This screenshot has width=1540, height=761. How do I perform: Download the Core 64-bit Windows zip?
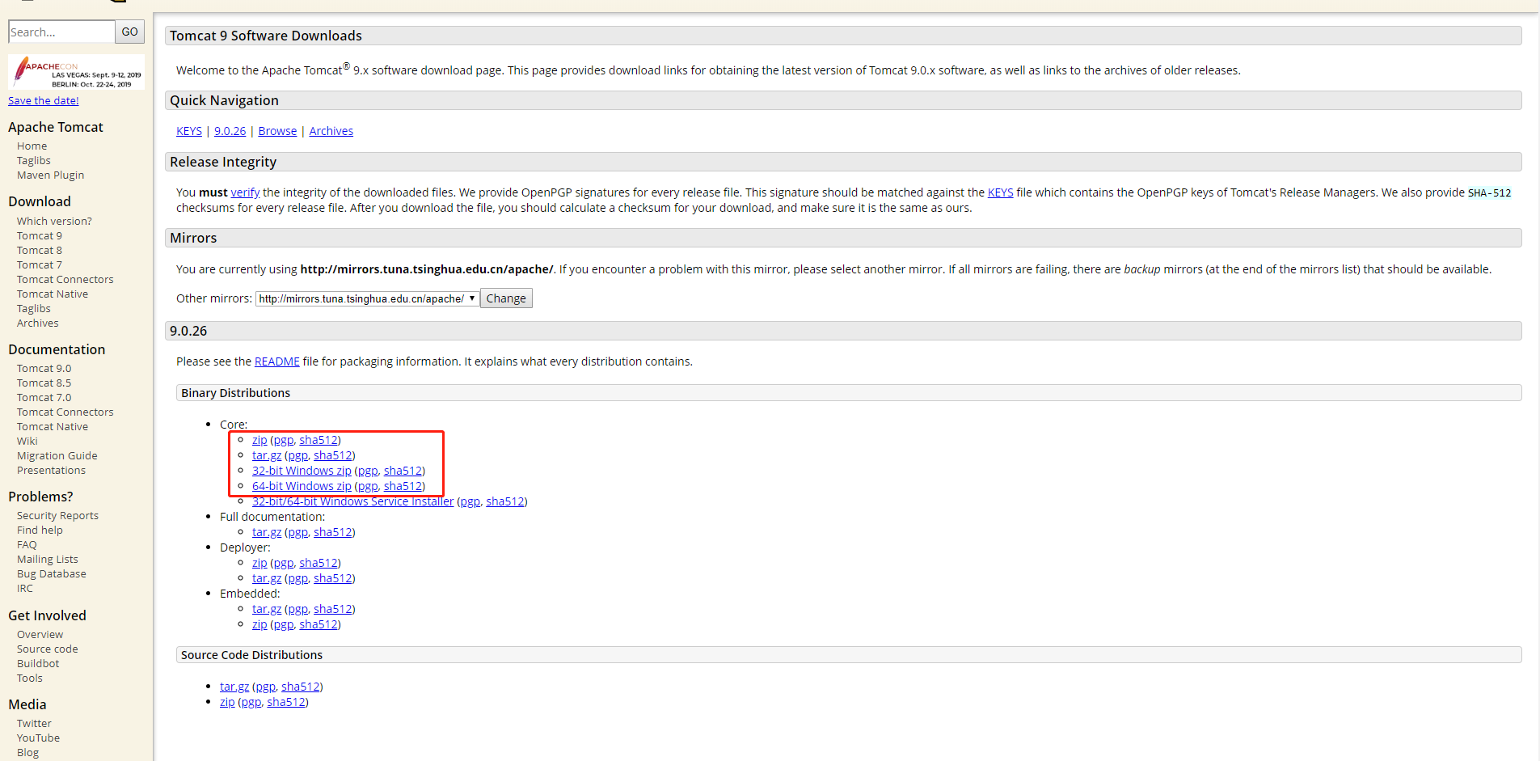(302, 486)
